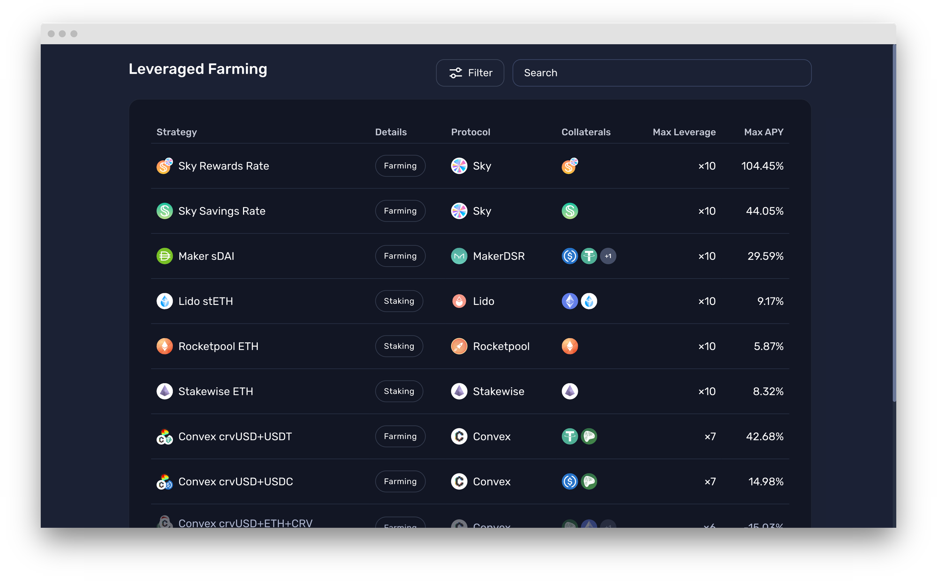Click the Maker sDAI strategy icon
The height and width of the screenshot is (586, 937).
coord(164,256)
